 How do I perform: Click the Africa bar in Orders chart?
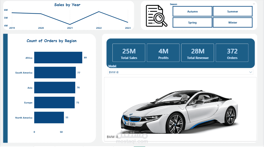tap(58, 58)
